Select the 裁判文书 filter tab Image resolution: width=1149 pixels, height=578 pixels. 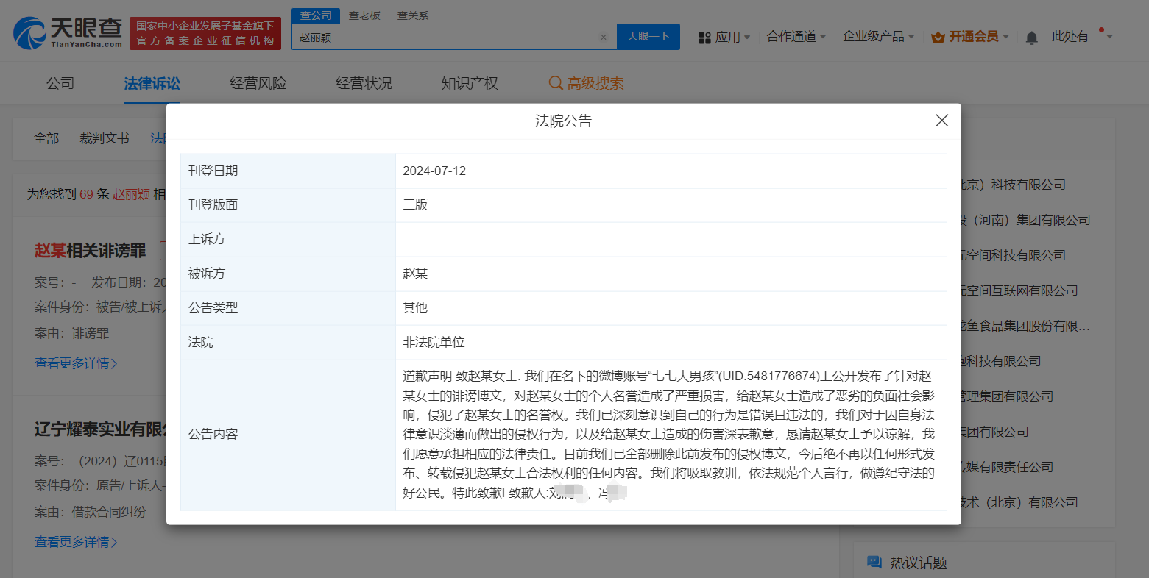click(104, 138)
